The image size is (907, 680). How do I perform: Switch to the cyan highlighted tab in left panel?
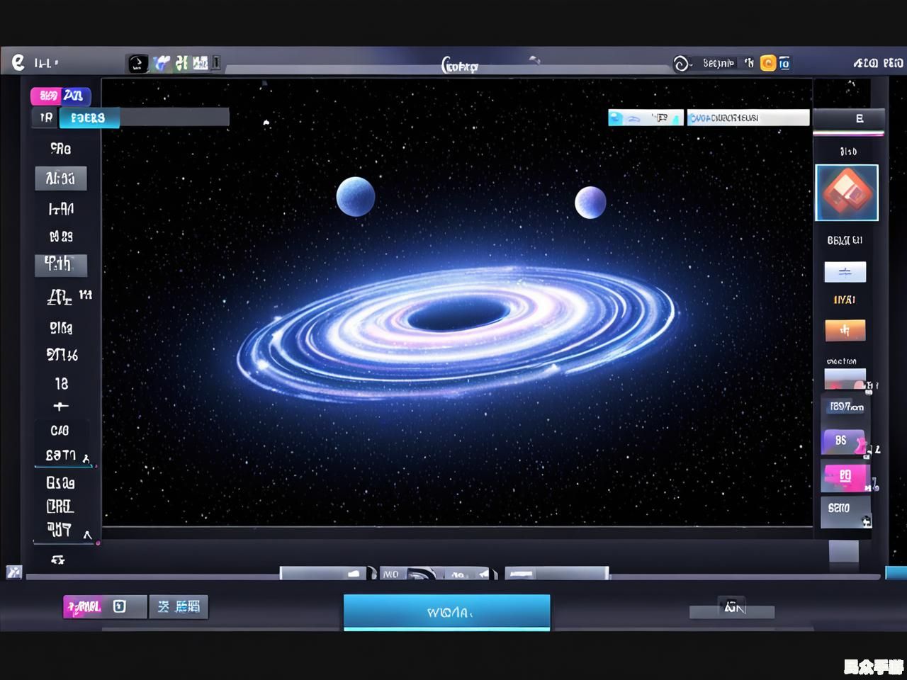click(x=89, y=118)
